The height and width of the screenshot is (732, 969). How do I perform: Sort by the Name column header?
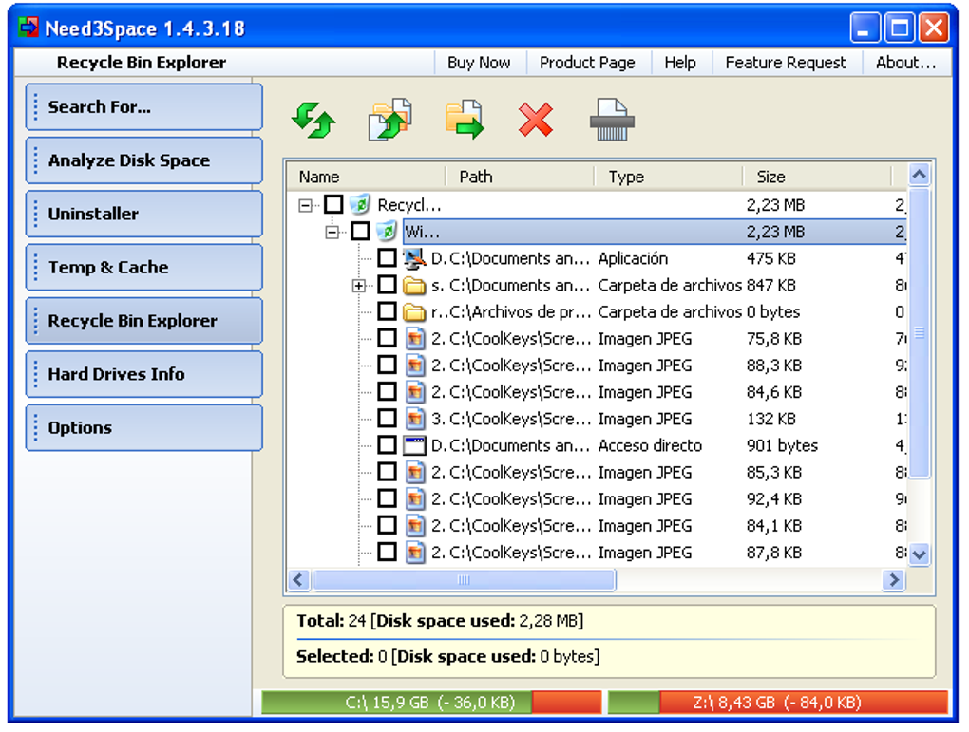(x=367, y=177)
